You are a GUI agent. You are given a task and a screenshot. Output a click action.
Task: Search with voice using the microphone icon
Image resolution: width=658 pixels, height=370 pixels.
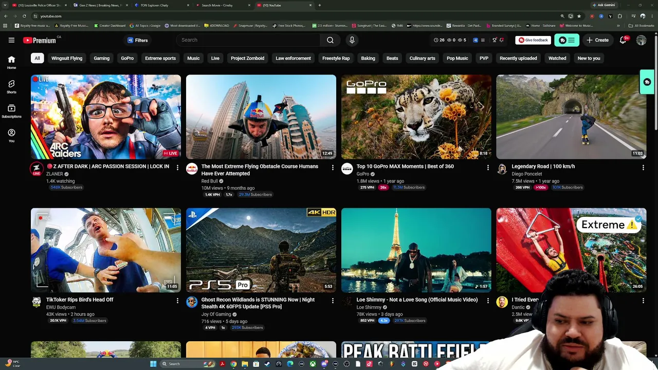pyautogui.click(x=352, y=40)
